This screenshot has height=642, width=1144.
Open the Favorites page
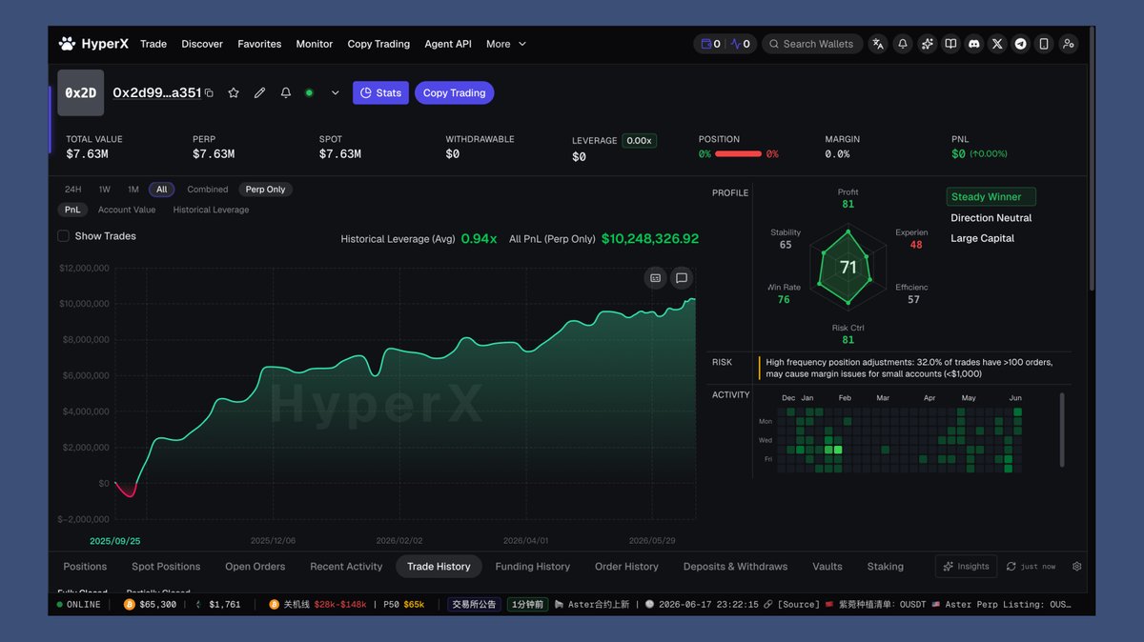(259, 44)
